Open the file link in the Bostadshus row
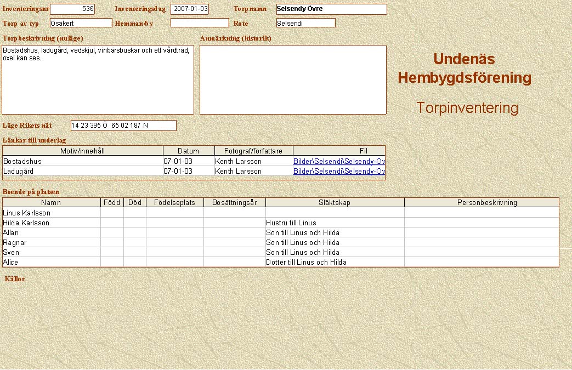 (x=339, y=162)
